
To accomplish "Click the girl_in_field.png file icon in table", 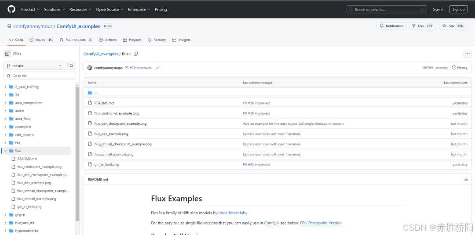I will point(90,165).
